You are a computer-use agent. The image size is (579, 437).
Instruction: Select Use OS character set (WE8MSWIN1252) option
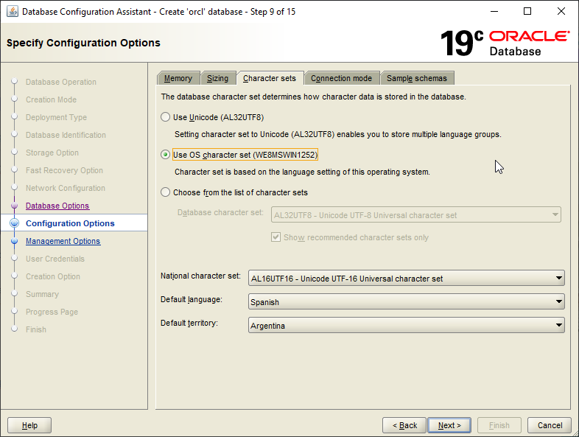tap(165, 155)
